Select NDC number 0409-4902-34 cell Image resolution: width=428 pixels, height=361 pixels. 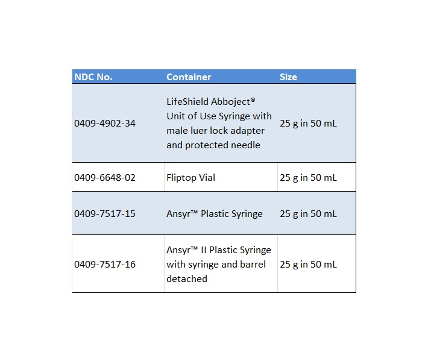click(105, 124)
